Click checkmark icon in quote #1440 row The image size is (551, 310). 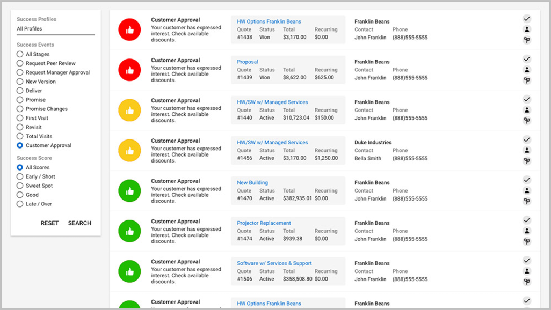point(527,99)
